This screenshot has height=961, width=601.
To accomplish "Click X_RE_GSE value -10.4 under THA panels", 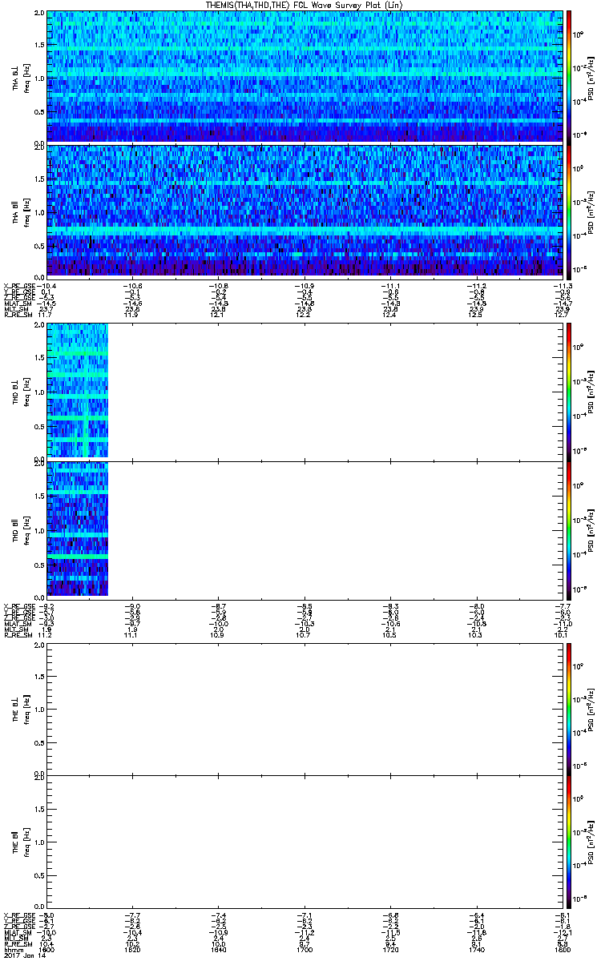I will click(x=47, y=286).
